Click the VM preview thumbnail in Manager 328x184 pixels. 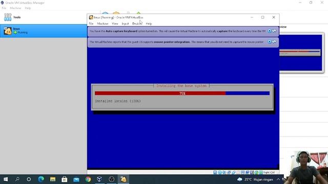301,53
